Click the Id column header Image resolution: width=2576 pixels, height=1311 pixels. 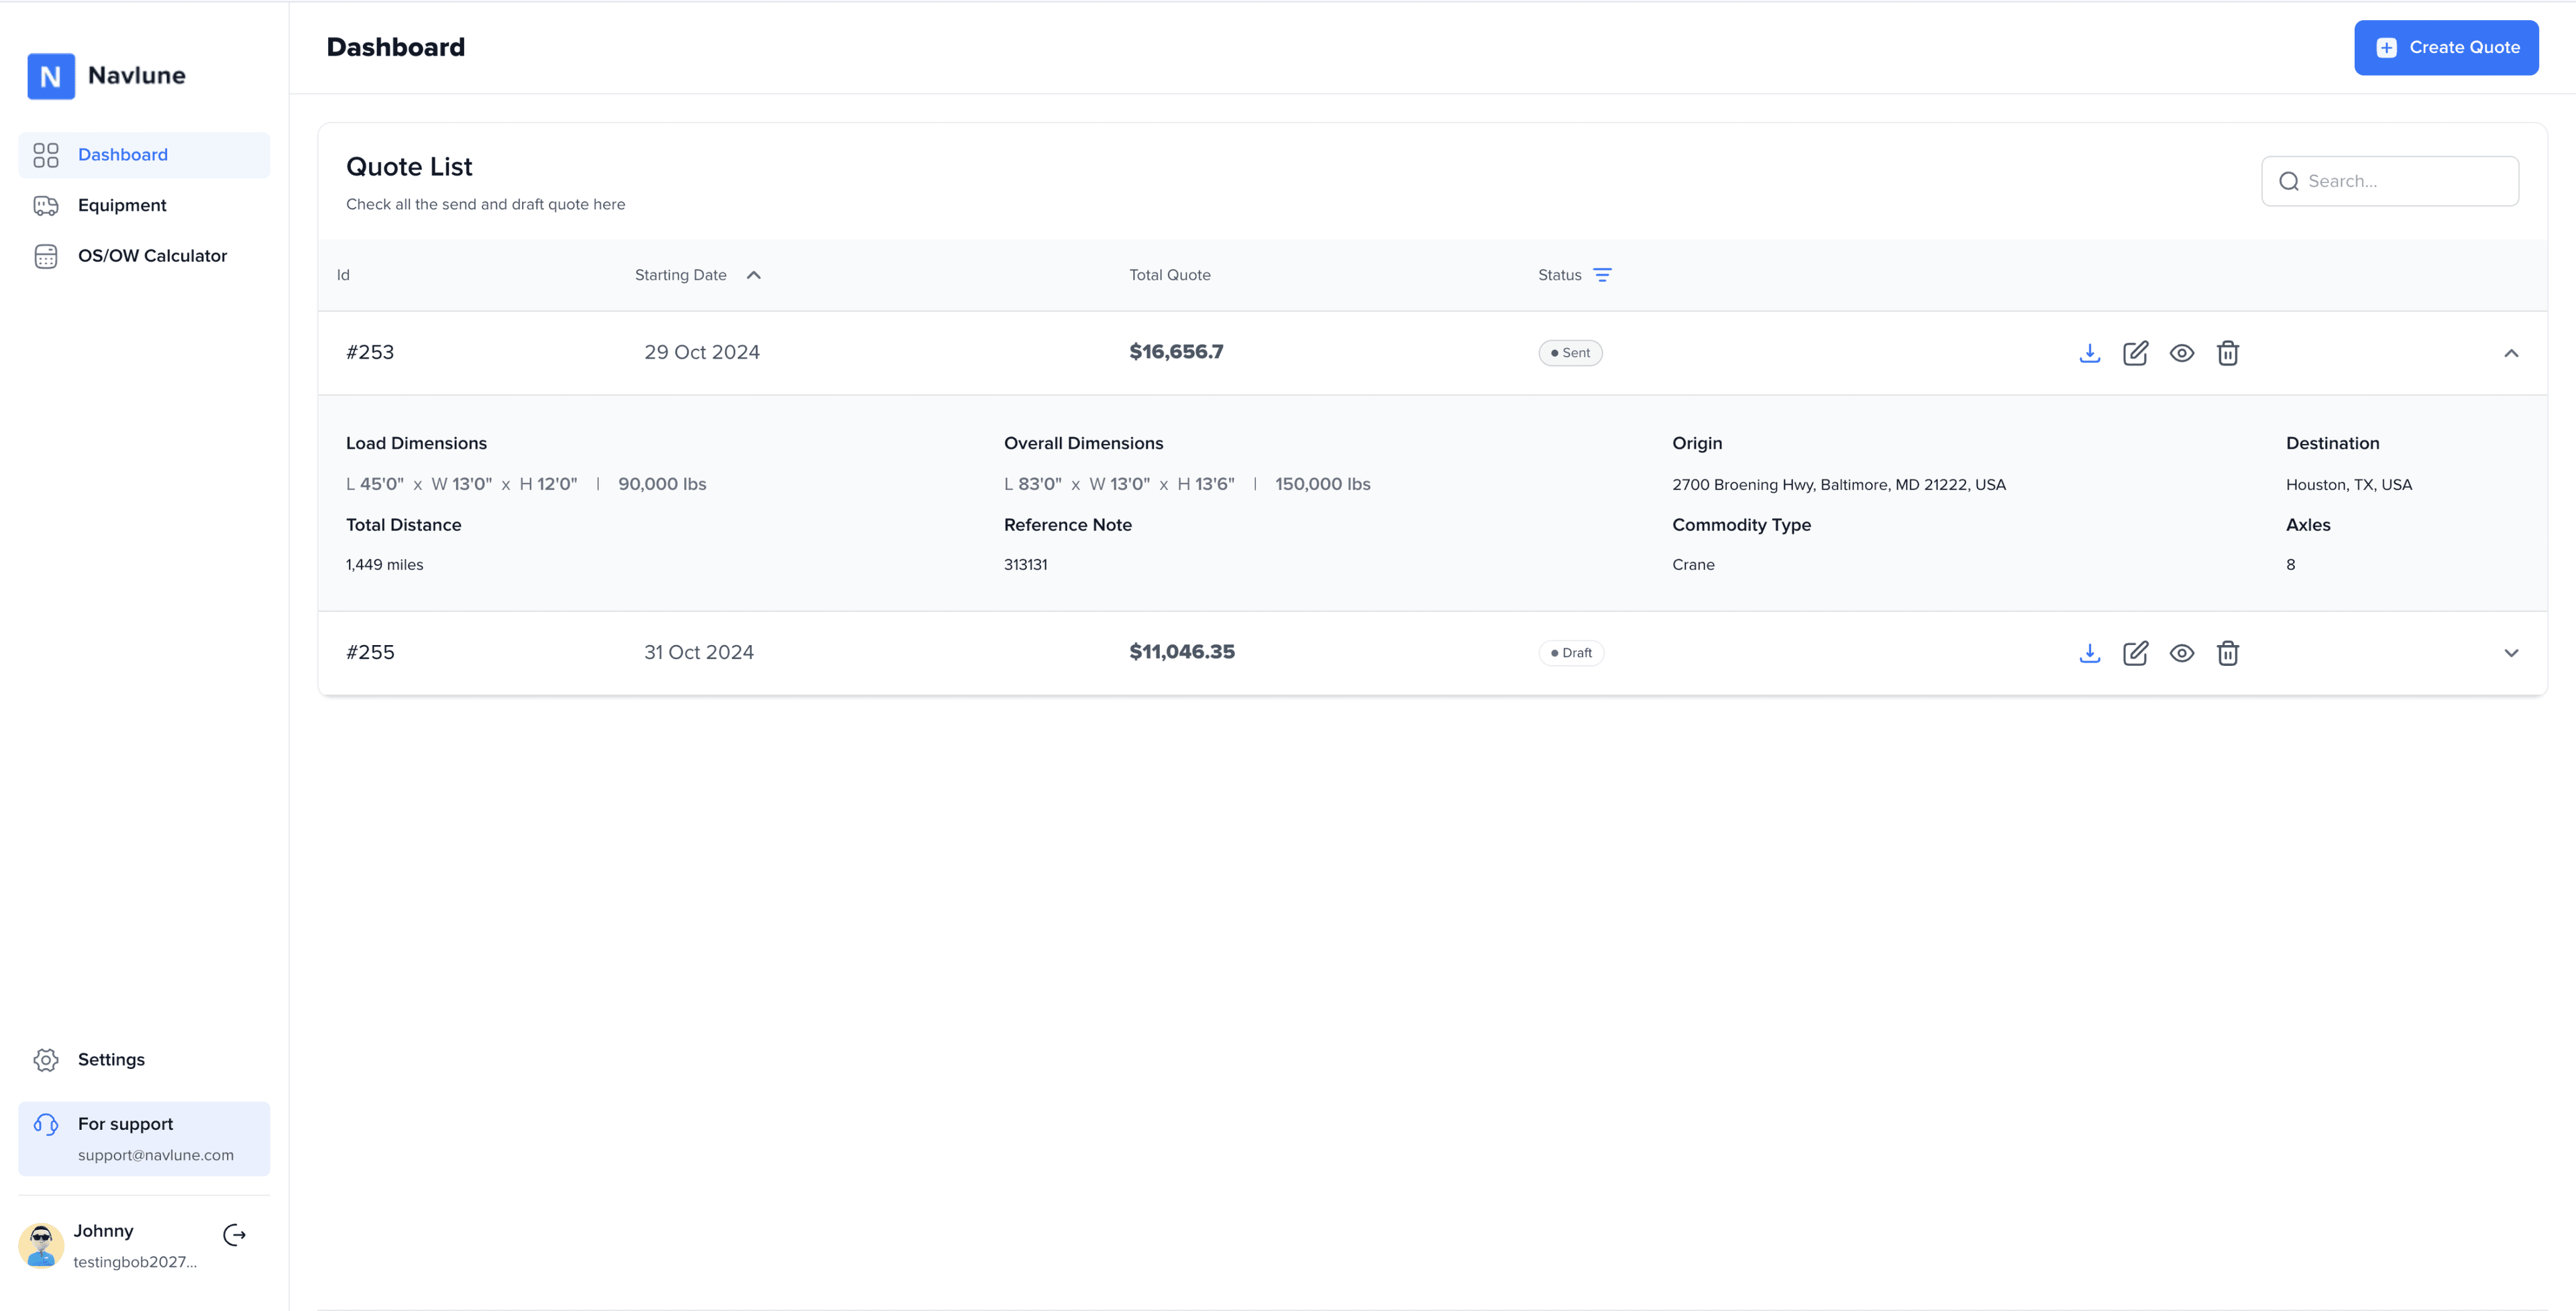click(343, 275)
